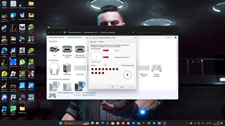Launch BlueStacks X from the desktop

coord(31,40)
